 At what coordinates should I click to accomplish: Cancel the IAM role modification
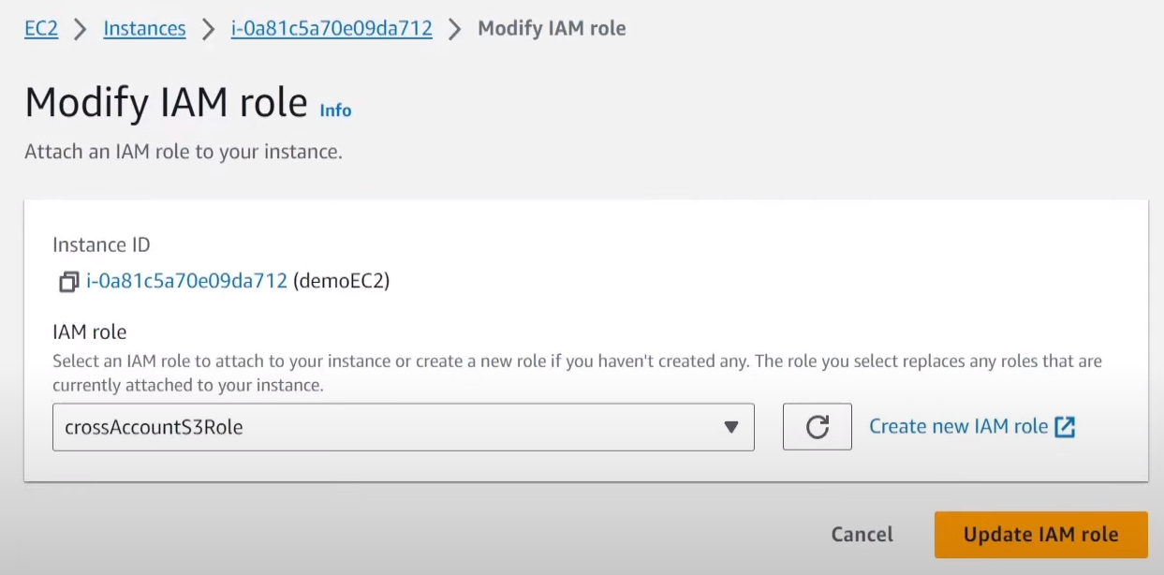(x=862, y=535)
